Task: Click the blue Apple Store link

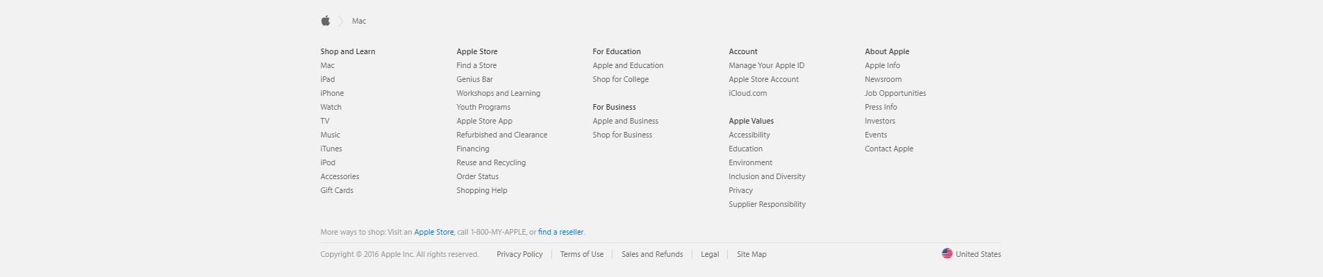Action: [x=434, y=232]
